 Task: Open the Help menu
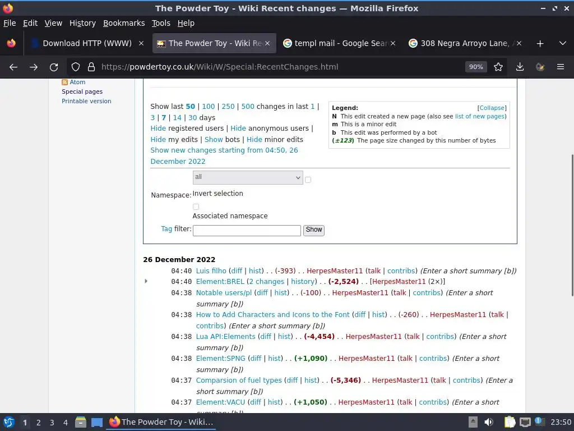(x=186, y=23)
